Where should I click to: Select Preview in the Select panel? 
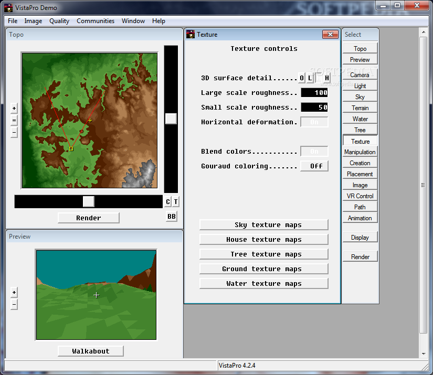click(x=360, y=59)
